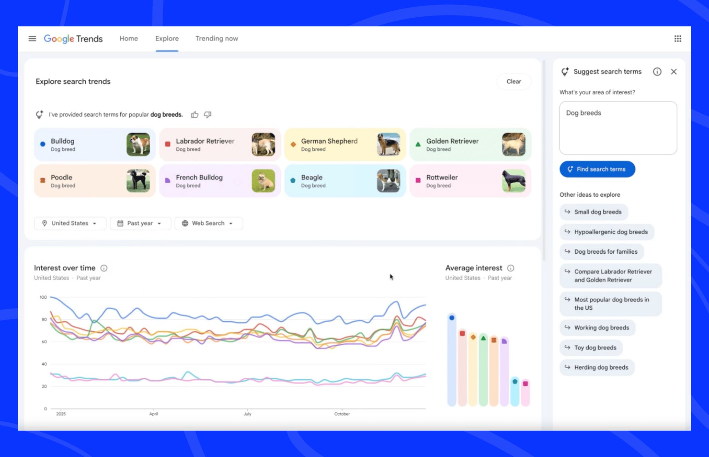Show Interest over time info tooltip
Image resolution: width=709 pixels, height=457 pixels.
(x=104, y=268)
